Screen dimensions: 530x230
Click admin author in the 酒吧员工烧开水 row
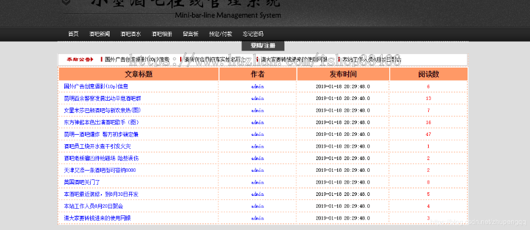(257, 146)
